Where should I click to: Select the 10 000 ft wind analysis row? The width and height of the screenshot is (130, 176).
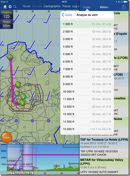click(x=87, y=92)
